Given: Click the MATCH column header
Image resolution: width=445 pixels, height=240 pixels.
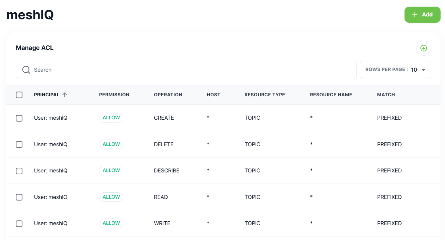Looking at the screenshot, I should click(x=386, y=95).
